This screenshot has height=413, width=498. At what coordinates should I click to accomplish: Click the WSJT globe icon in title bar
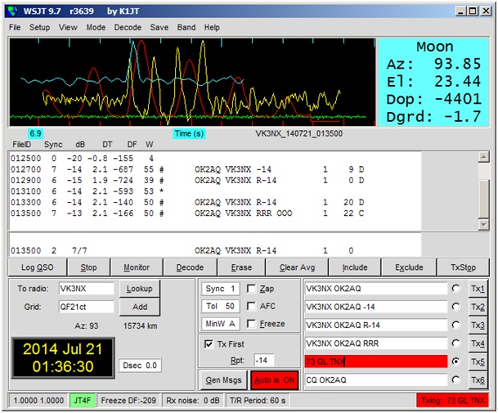[13, 11]
